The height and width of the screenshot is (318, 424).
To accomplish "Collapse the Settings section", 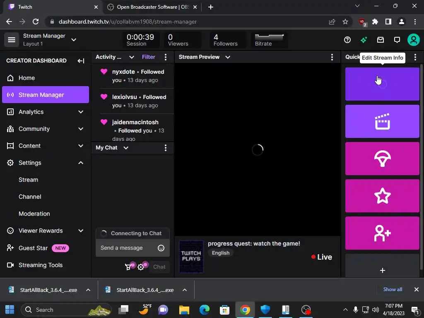I will (x=46, y=163).
